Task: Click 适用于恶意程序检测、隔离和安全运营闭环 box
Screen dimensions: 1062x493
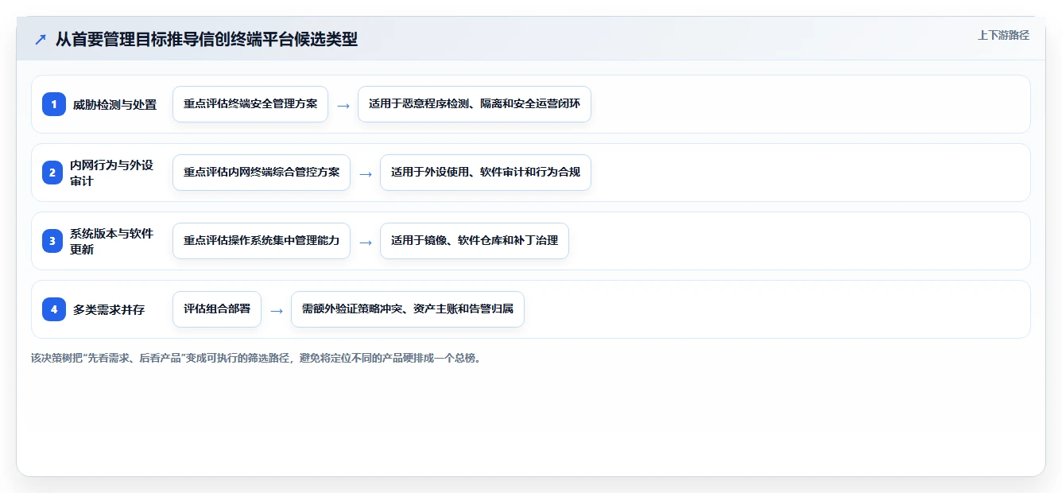Action: pyautogui.click(x=475, y=104)
